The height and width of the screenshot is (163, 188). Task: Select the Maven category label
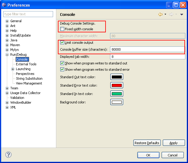point(15,45)
